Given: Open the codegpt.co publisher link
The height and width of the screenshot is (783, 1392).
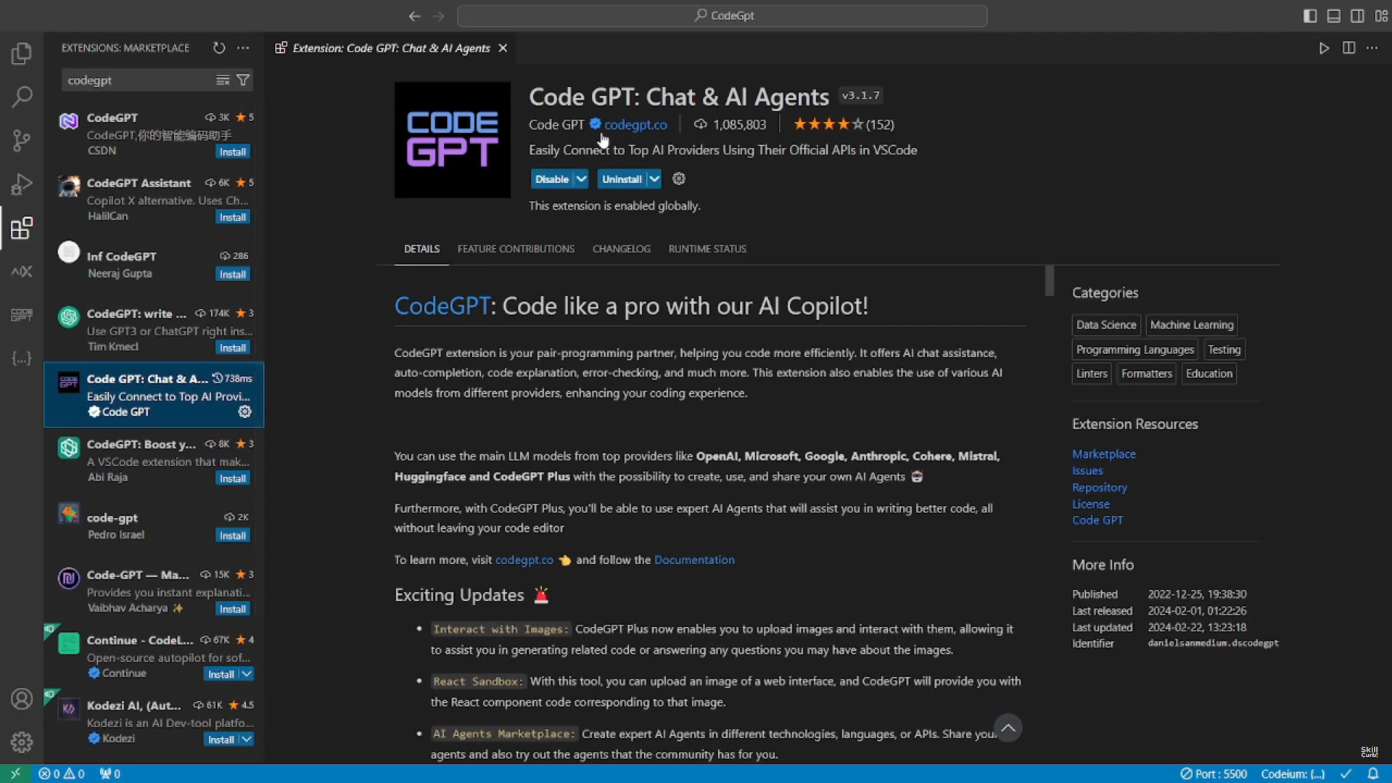Looking at the screenshot, I should point(635,124).
